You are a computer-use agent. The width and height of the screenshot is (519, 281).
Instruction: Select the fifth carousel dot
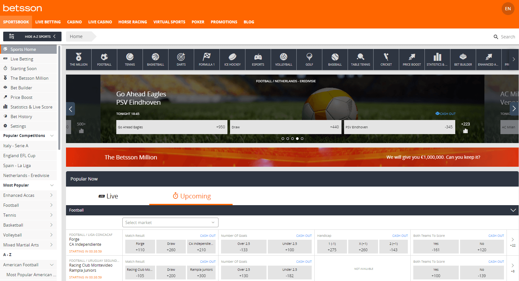[x=302, y=139]
